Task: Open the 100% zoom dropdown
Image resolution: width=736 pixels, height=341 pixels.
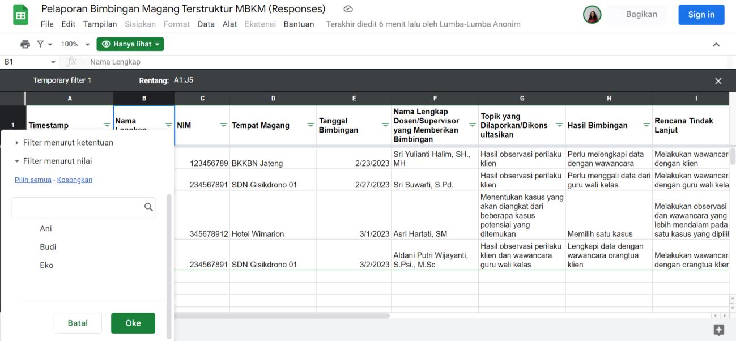Action: pos(75,44)
